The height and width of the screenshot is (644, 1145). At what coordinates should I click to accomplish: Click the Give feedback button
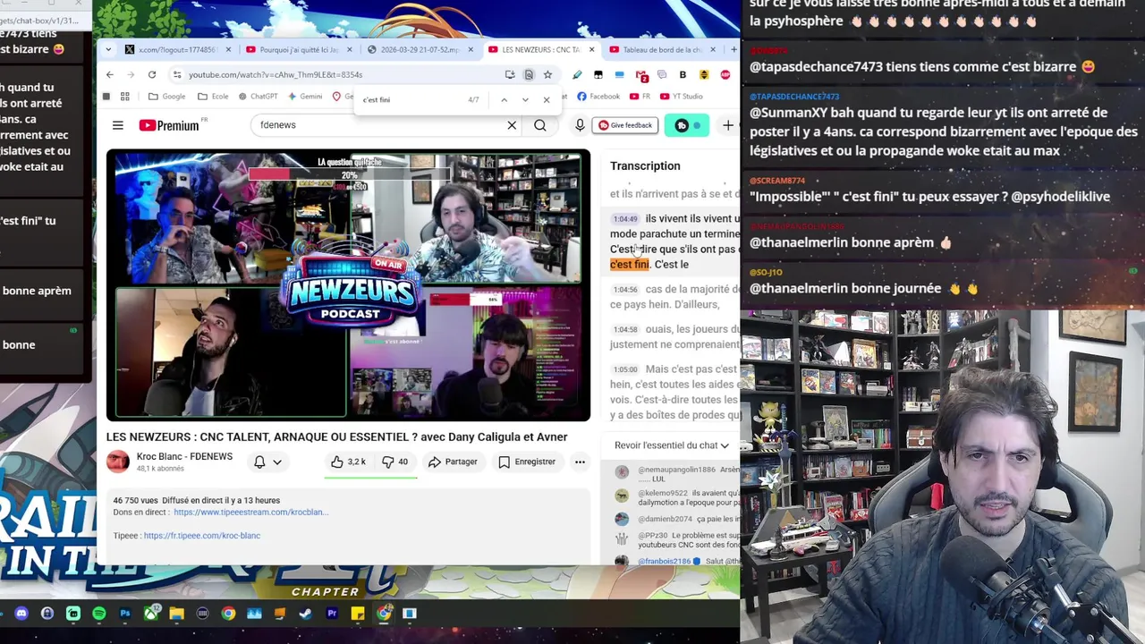pyautogui.click(x=625, y=125)
